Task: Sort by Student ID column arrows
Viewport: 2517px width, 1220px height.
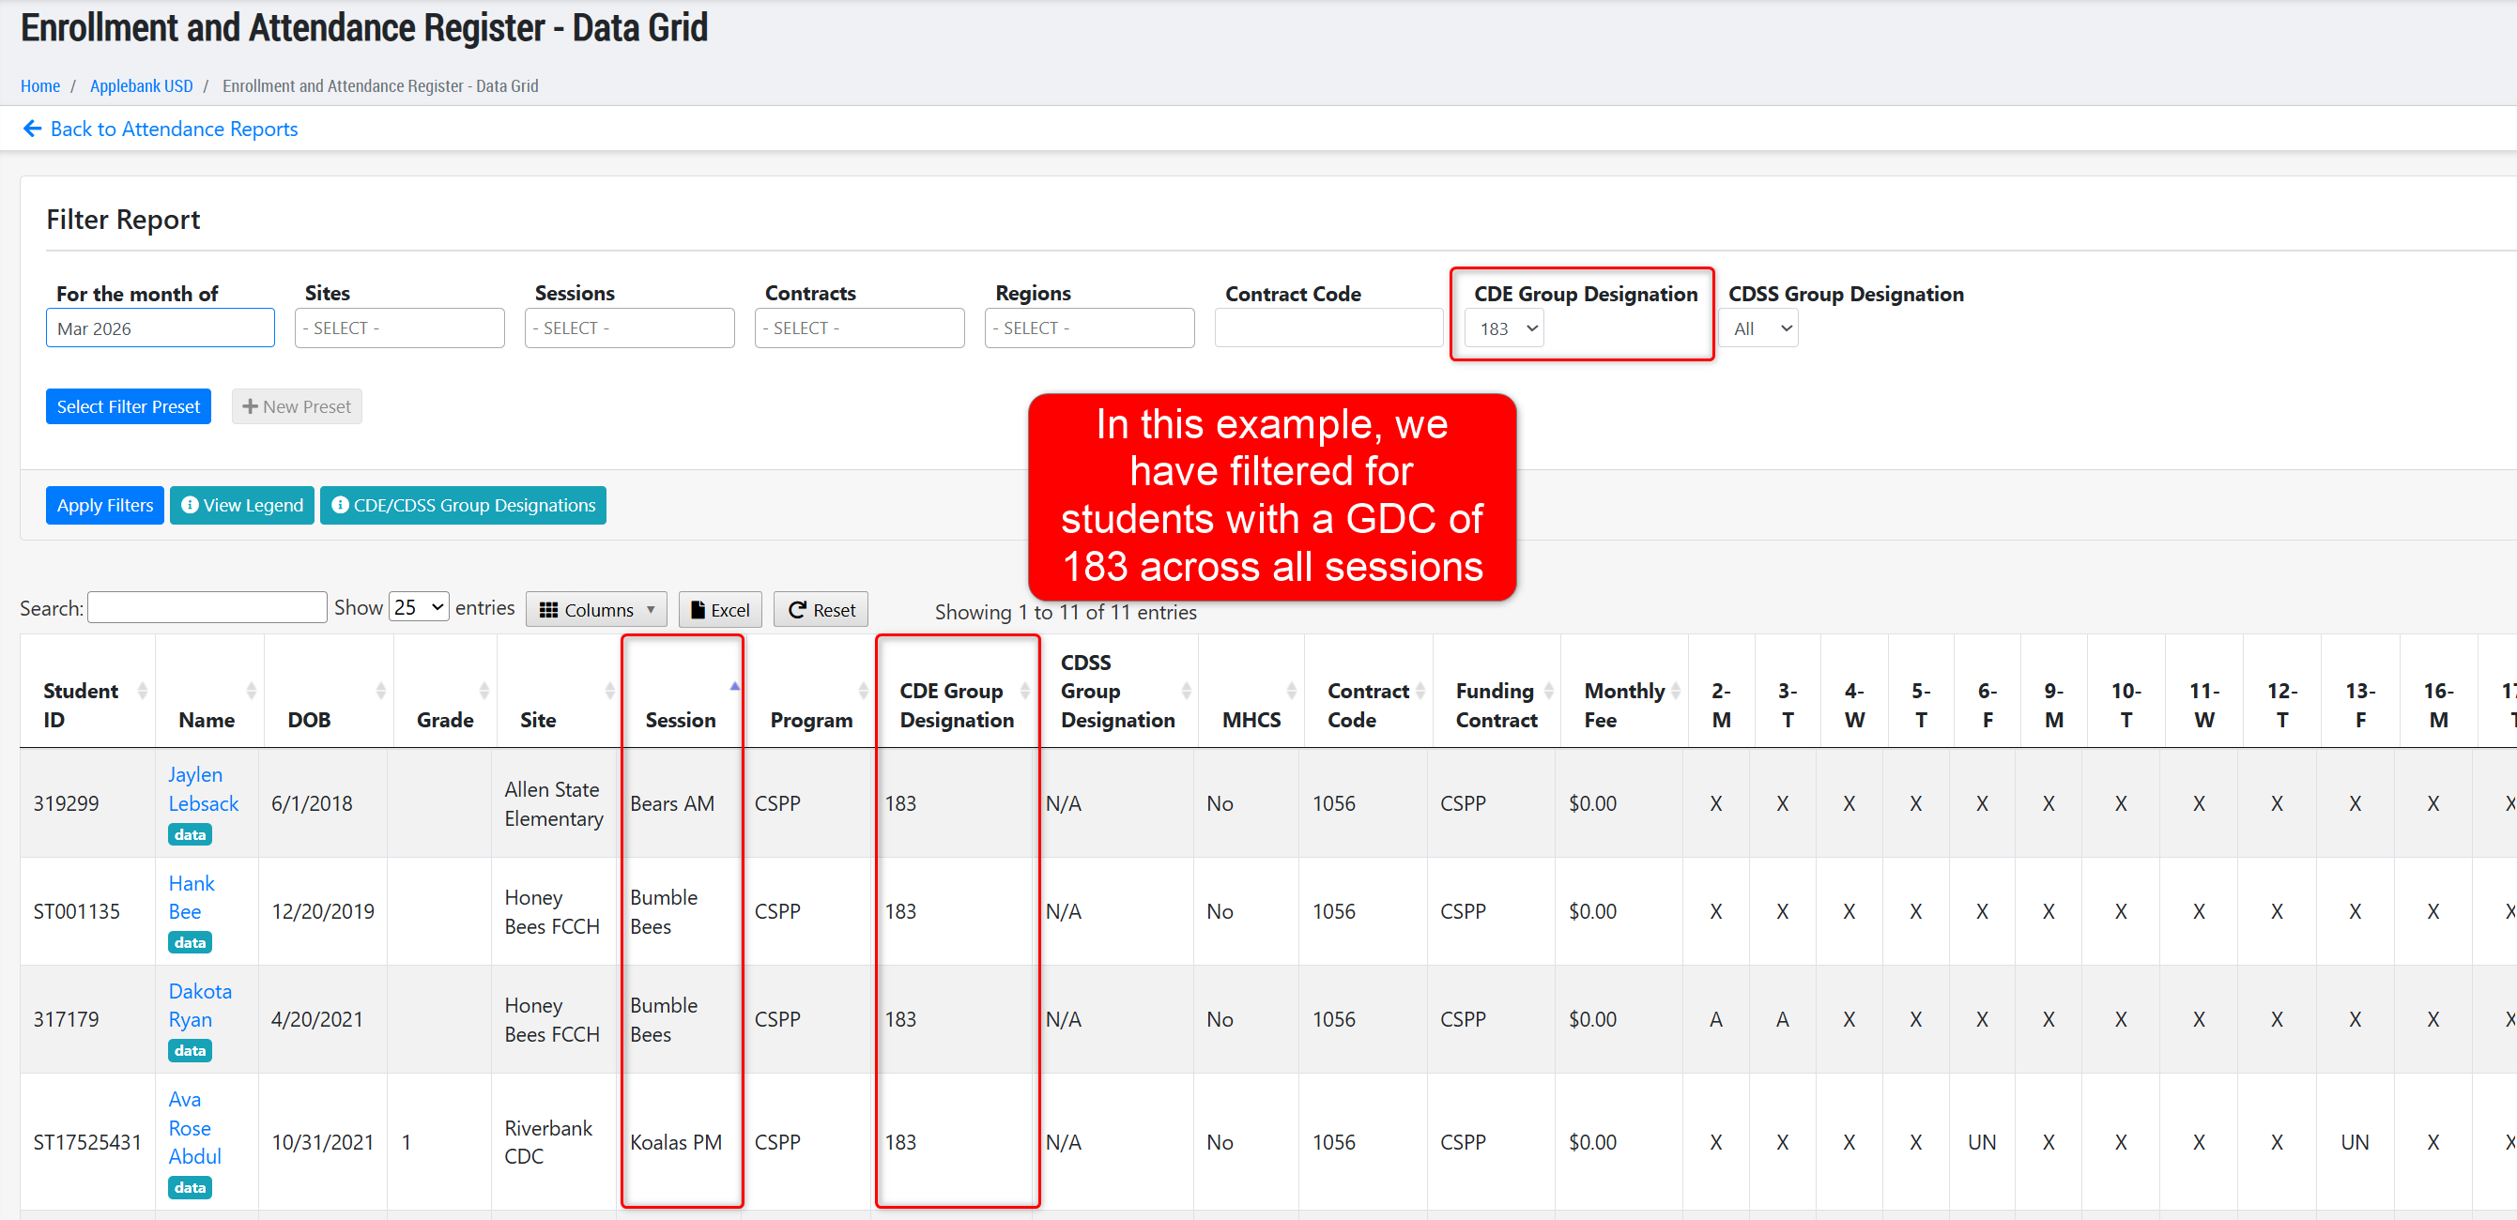Action: click(x=143, y=691)
